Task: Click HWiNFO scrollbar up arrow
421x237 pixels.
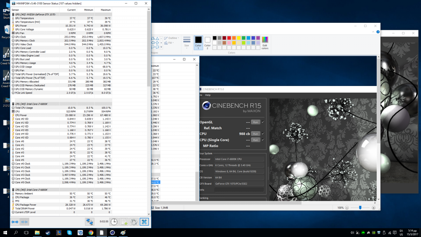Action: pyautogui.click(x=149, y=9)
